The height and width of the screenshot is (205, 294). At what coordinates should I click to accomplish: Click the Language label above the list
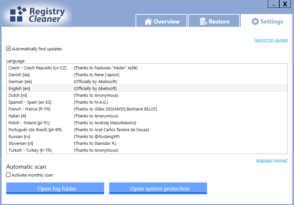pyautogui.click(x=15, y=61)
